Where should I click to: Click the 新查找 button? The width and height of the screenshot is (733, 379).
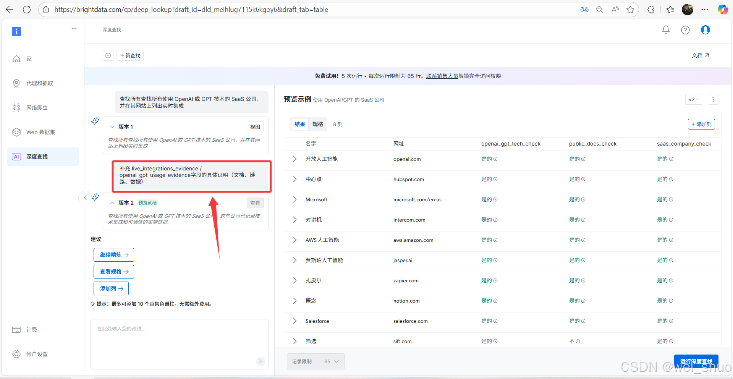pos(130,55)
